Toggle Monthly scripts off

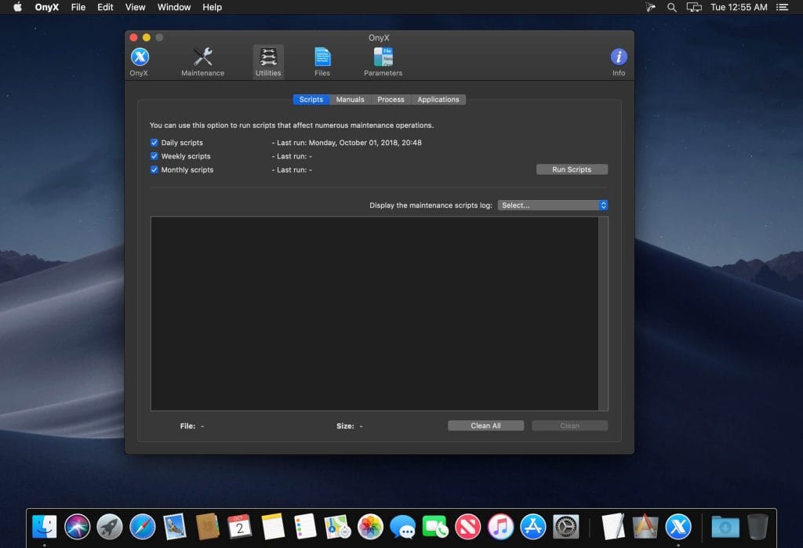[x=154, y=169]
